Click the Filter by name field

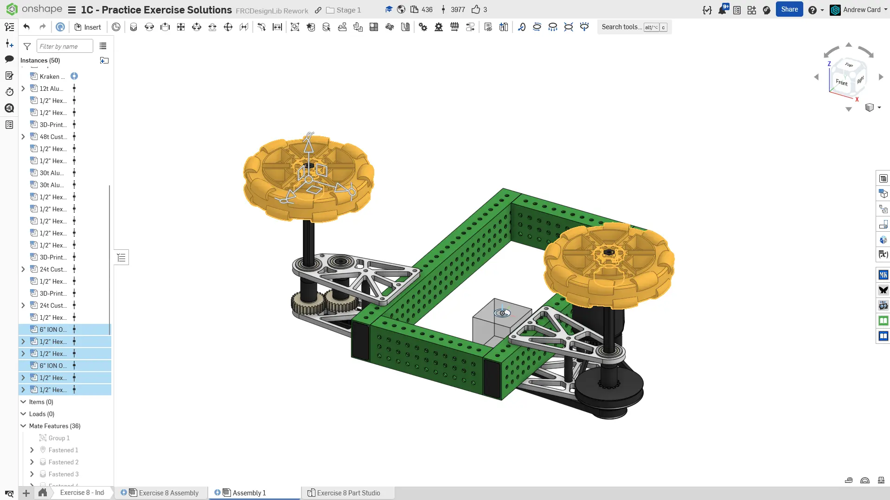click(x=64, y=46)
